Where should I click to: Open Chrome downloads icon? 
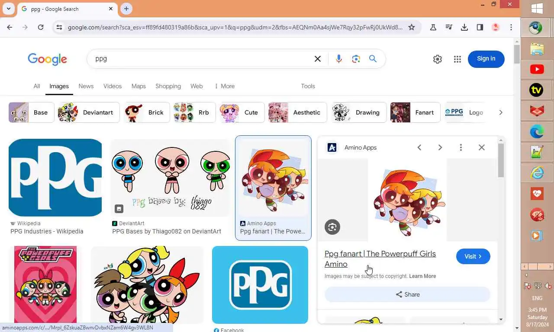pos(464,27)
